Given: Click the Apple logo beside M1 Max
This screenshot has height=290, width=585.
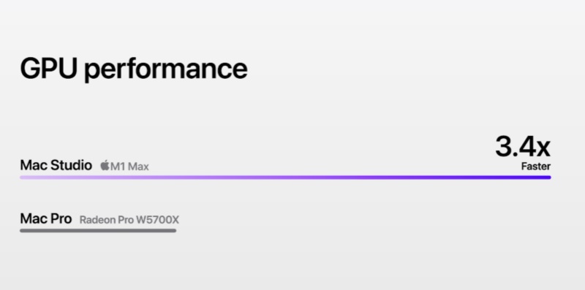Looking at the screenshot, I should [105, 165].
